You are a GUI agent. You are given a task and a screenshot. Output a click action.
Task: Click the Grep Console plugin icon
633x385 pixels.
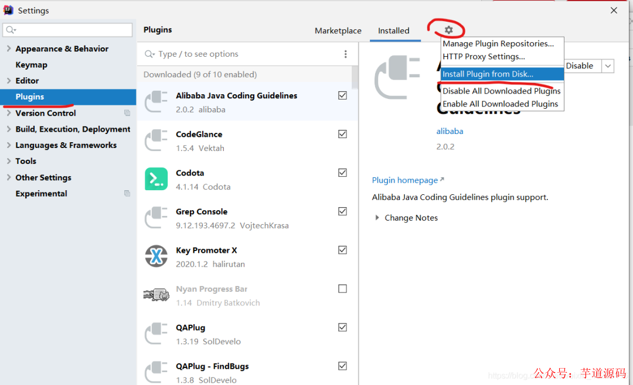(156, 217)
